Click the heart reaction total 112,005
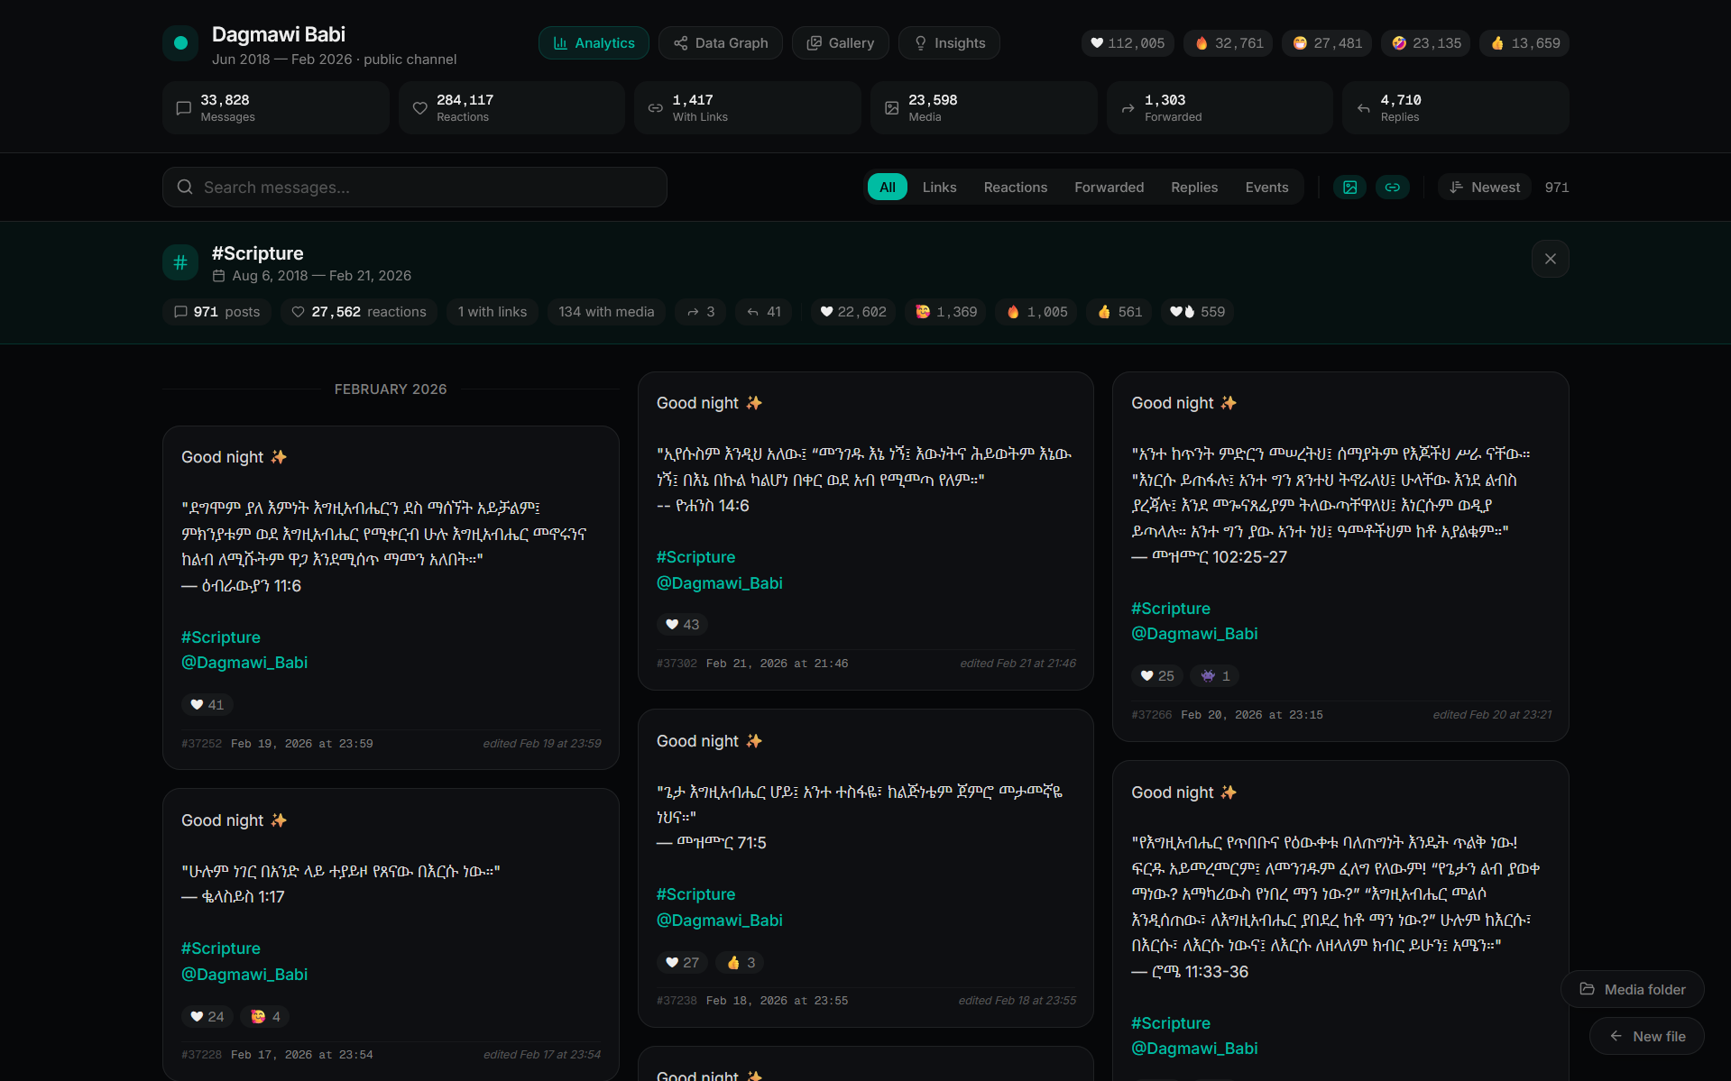The image size is (1731, 1081). click(x=1127, y=43)
